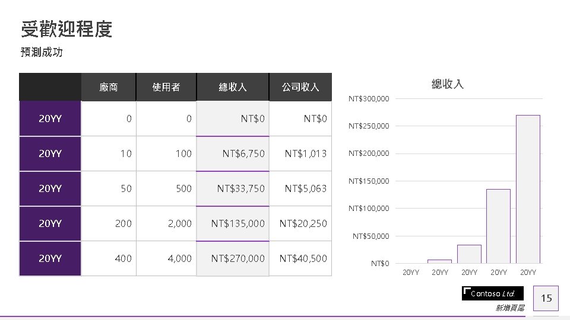
Task: Select the 總收入 table column header
Action: pos(232,87)
